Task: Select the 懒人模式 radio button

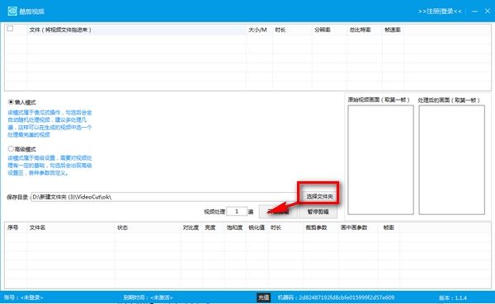Action: (x=11, y=102)
